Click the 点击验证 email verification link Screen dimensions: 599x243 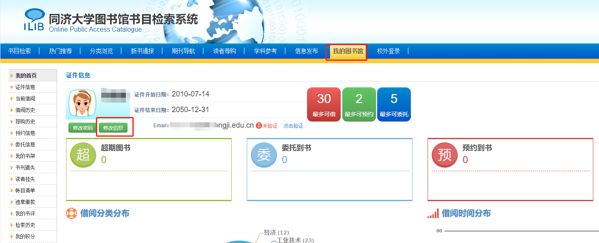tap(293, 126)
